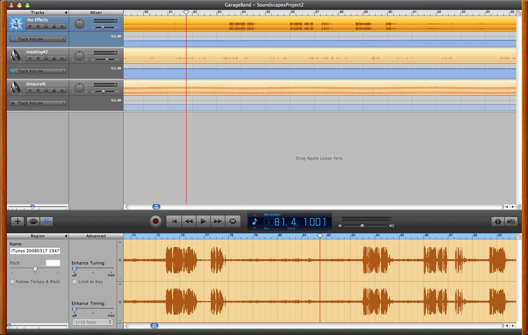Open Track Volume dropdown for binaural6 track
Screen dimensions: 528x335
point(41,103)
